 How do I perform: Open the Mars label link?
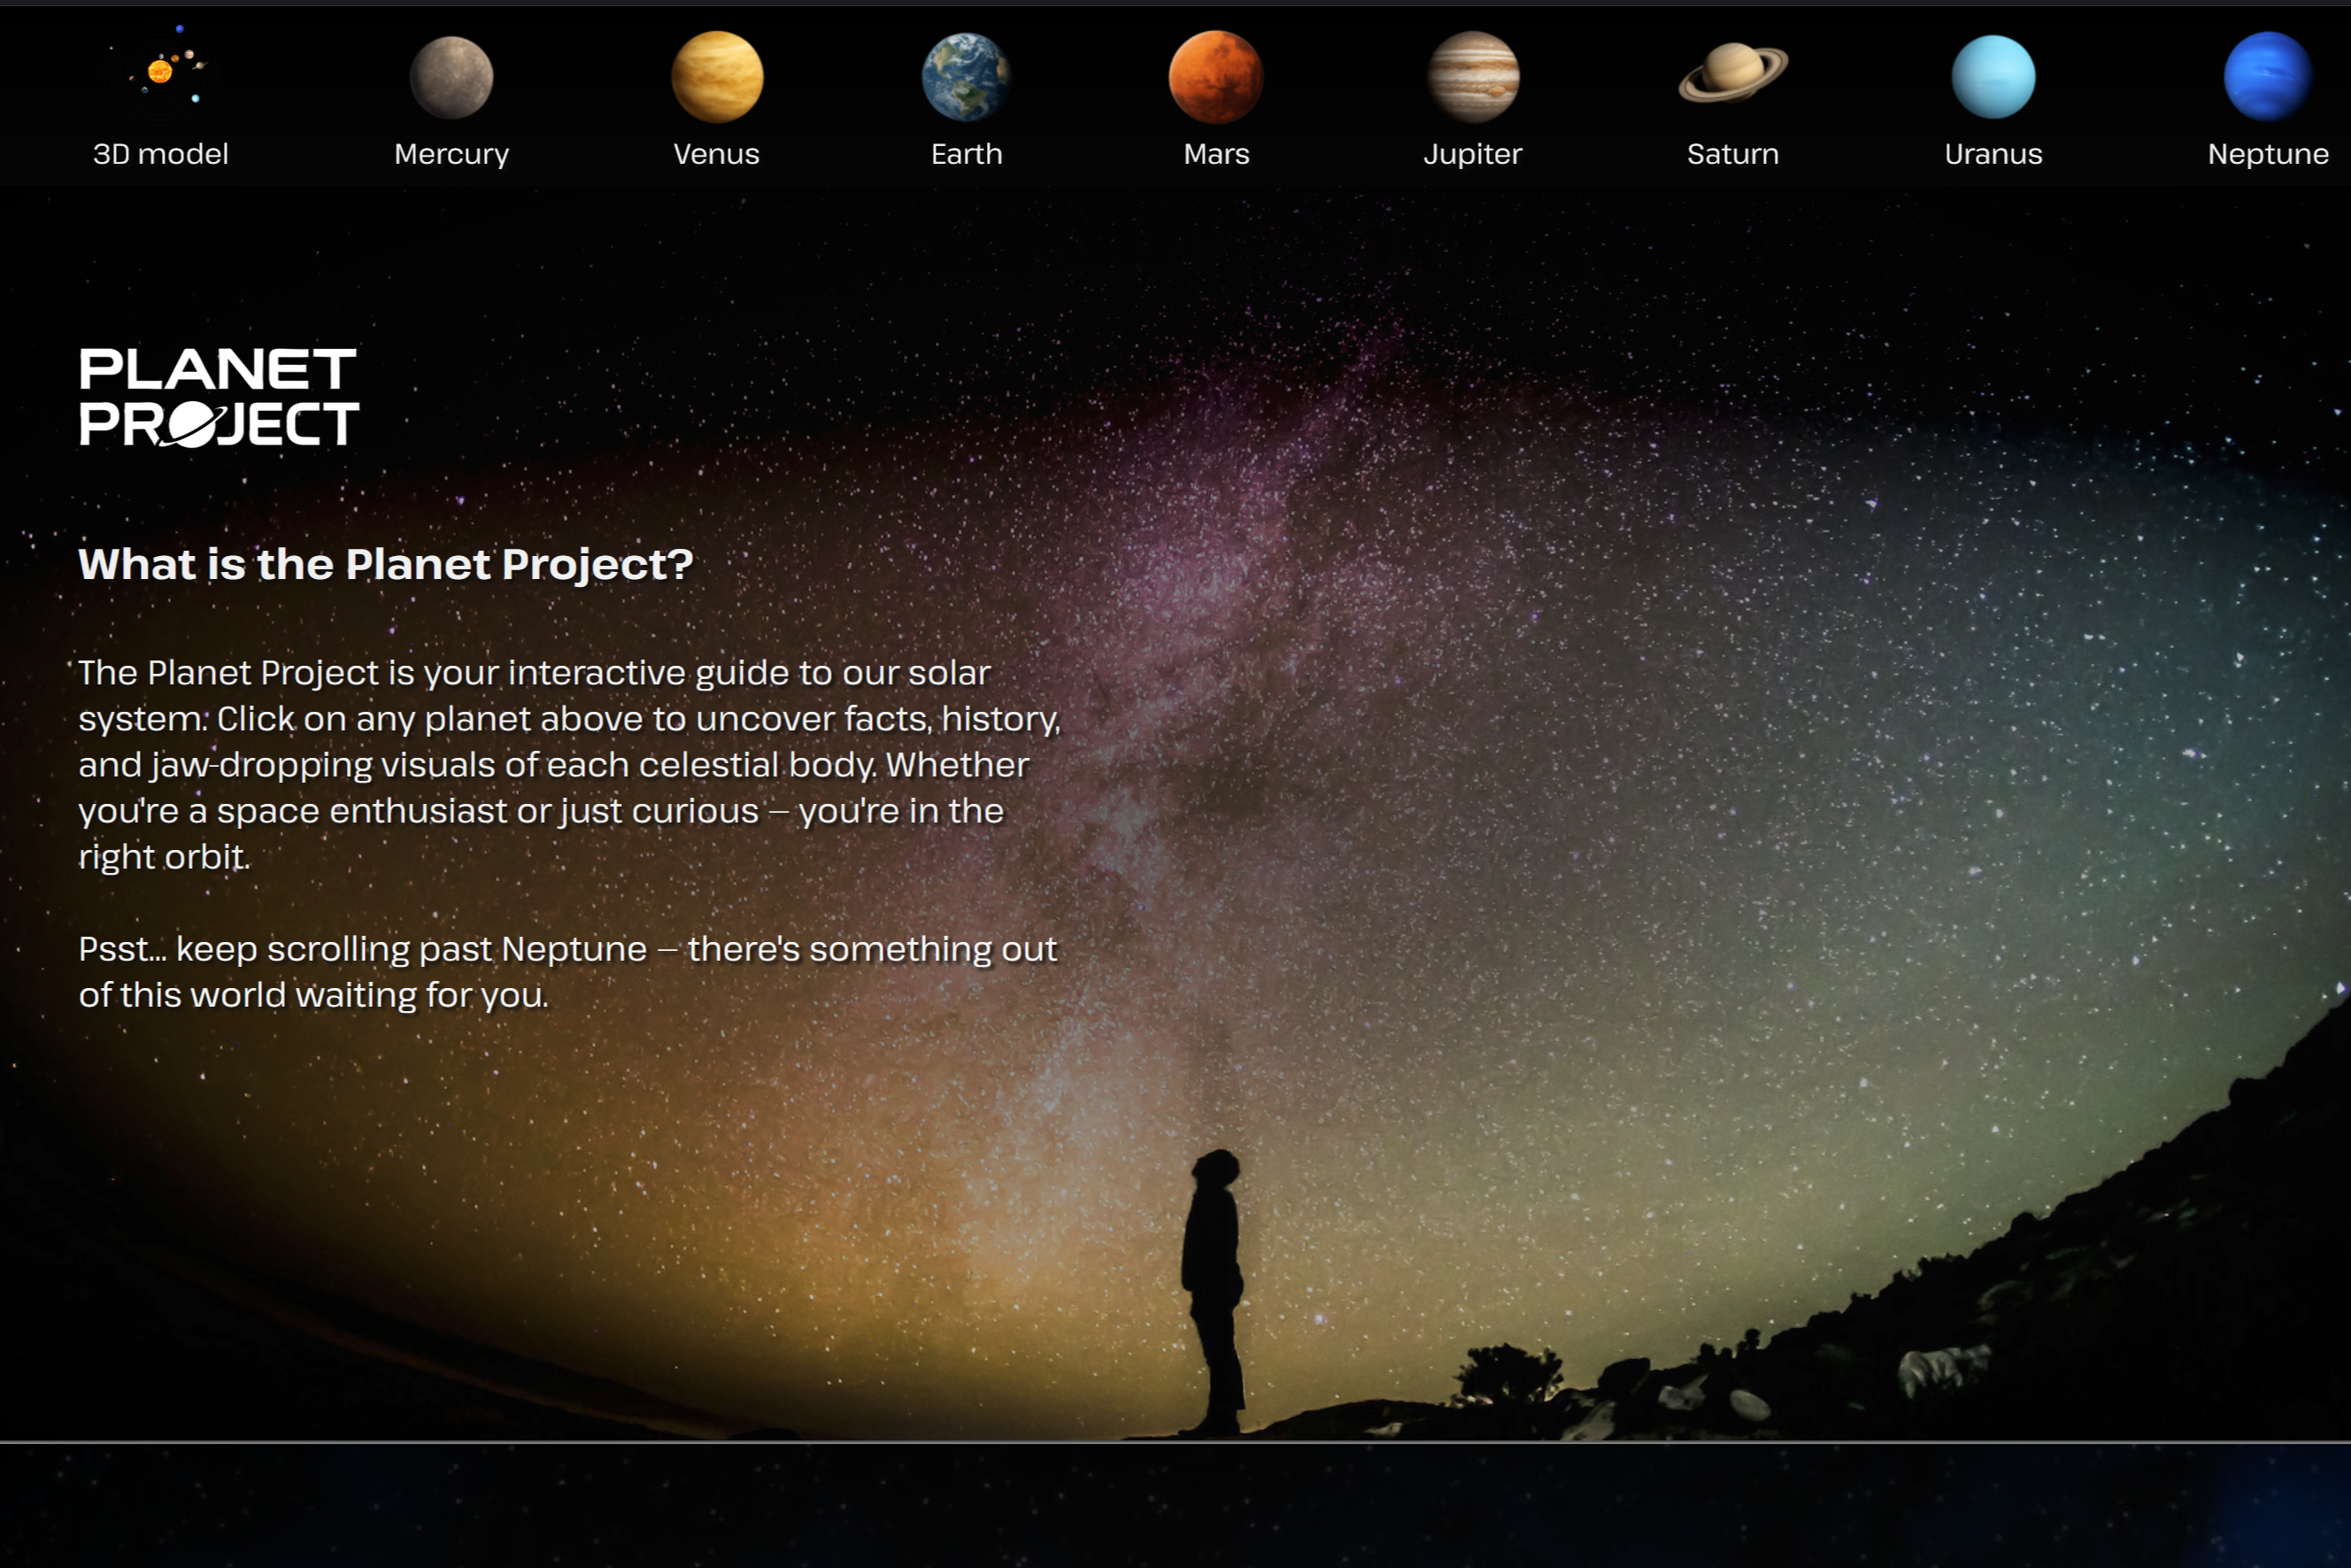[1215, 154]
